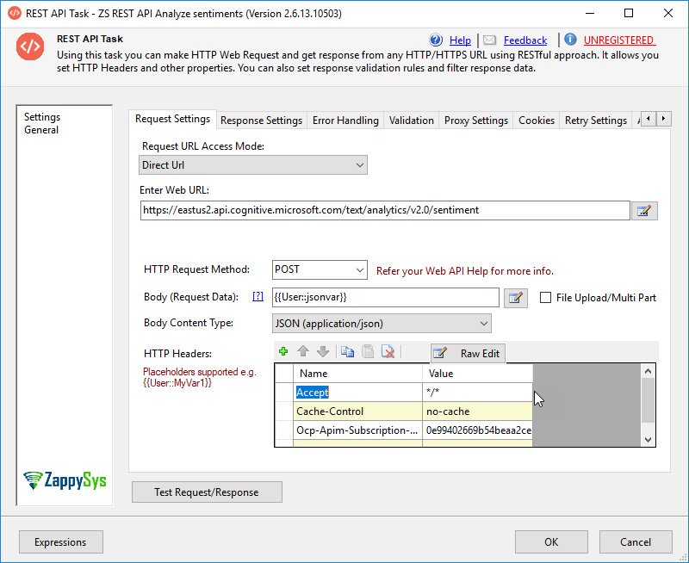Screen dimensions: 689x563
Task: Click headers scrollbar down arrow
Action: [648, 439]
